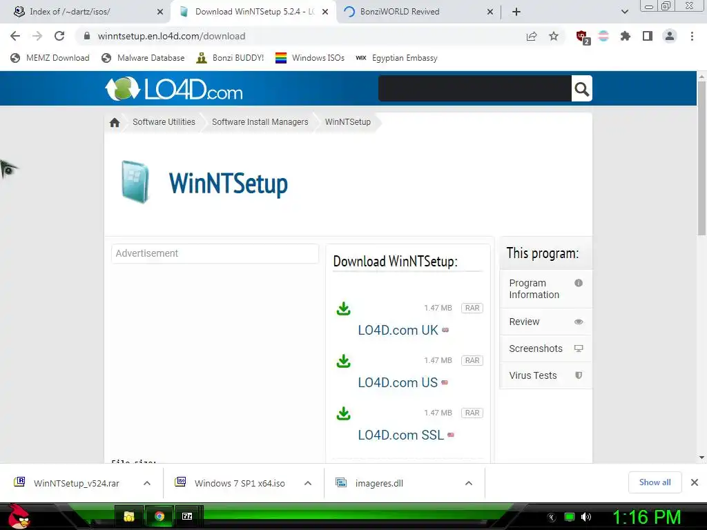Screen dimensions: 707x530
Task: Click the Software Utilities breadcrumb
Action: pos(164,122)
